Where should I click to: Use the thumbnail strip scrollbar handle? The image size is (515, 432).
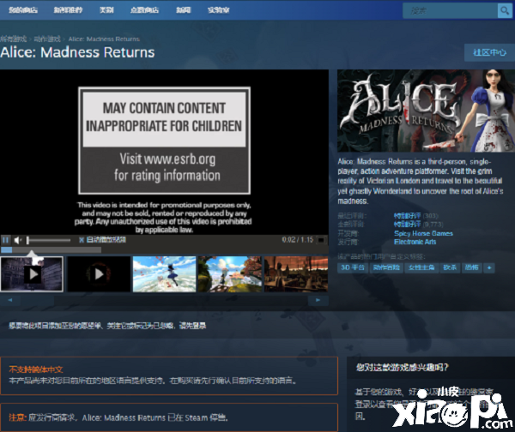38,300
